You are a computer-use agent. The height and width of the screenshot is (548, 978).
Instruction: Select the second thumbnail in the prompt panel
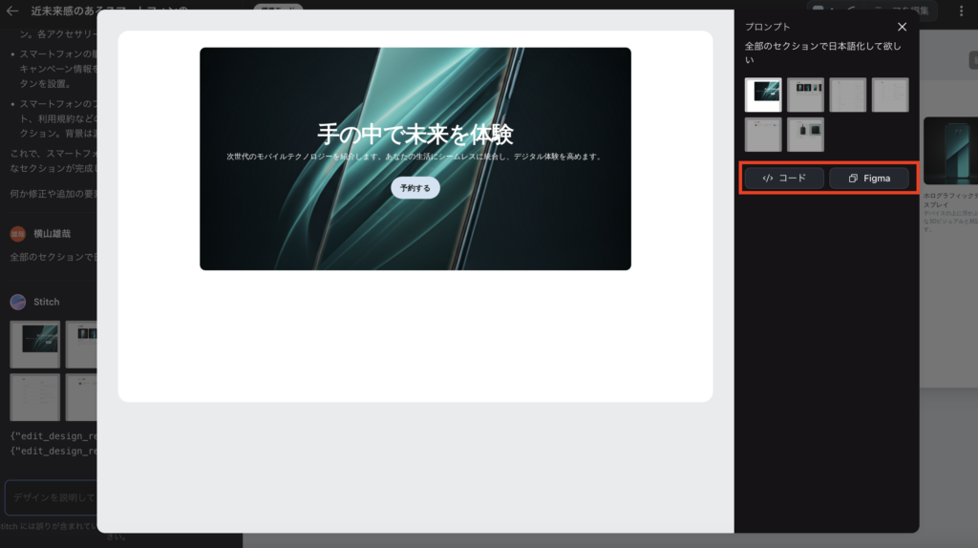[x=805, y=95]
